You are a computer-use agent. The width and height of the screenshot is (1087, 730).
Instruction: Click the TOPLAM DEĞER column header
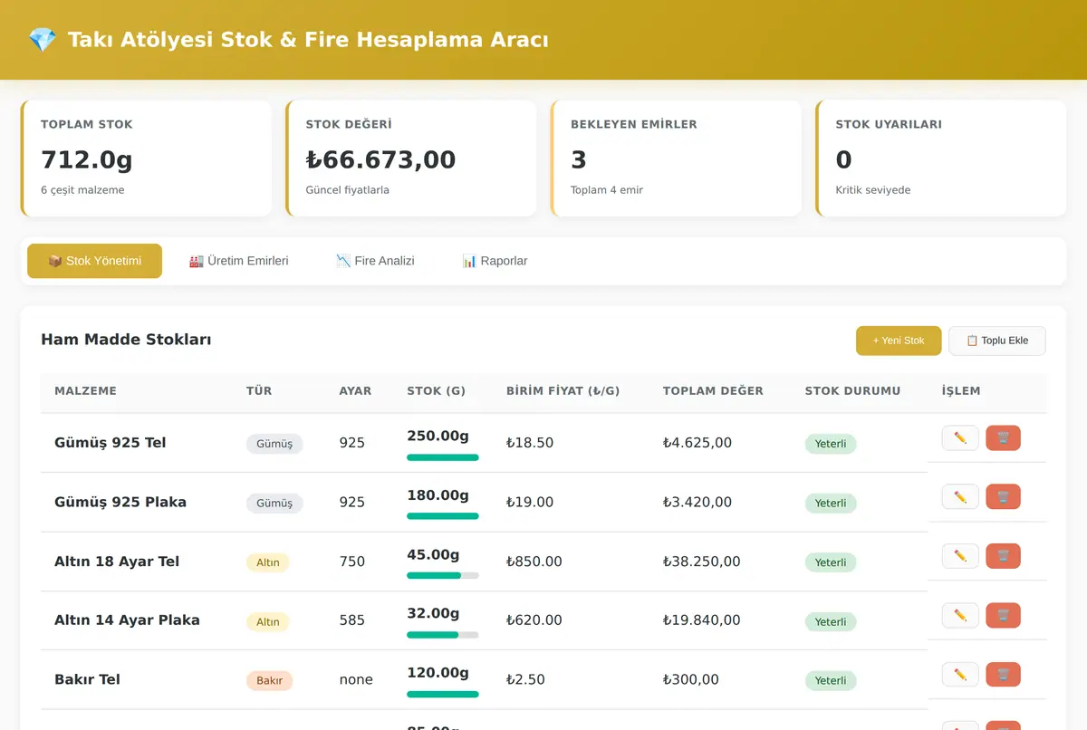(713, 391)
